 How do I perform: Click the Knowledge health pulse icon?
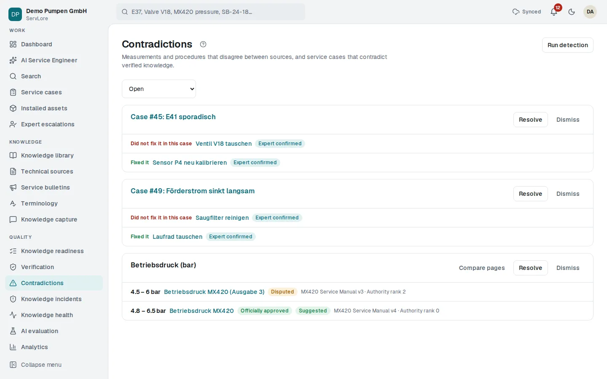click(x=13, y=315)
